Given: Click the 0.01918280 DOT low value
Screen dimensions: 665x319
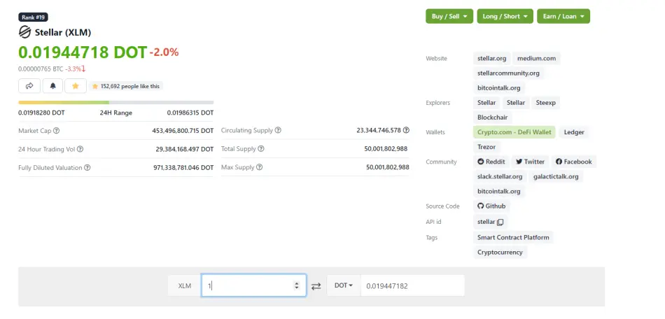Looking at the screenshot, I should pyautogui.click(x=41, y=113).
